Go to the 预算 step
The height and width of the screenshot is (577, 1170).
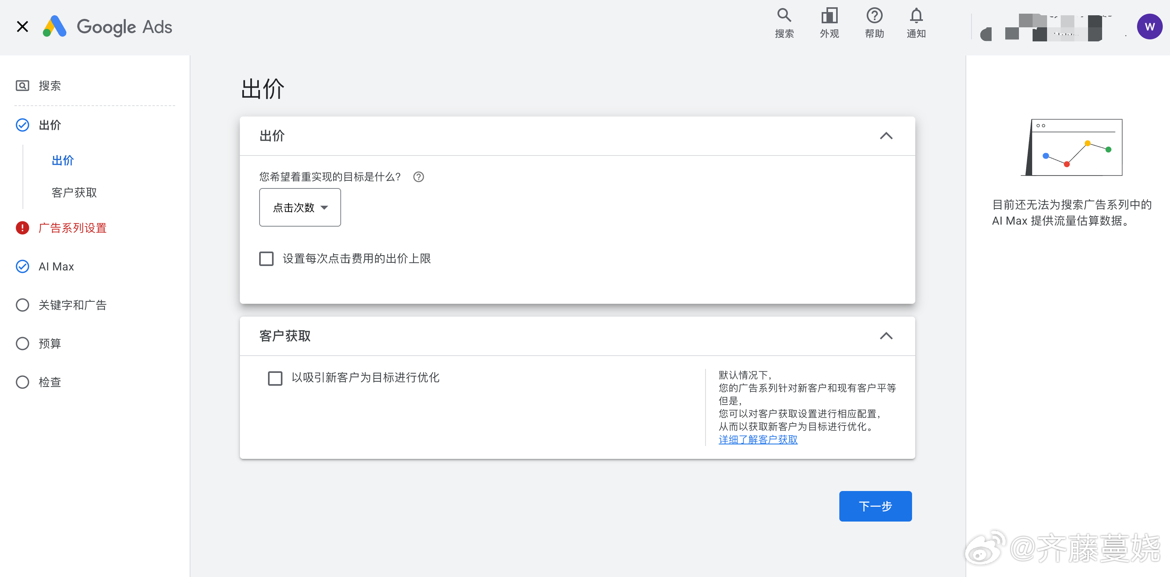[x=50, y=344]
